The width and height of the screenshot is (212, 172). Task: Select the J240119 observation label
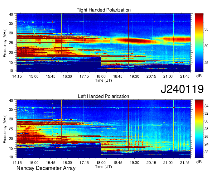[x=182, y=89]
